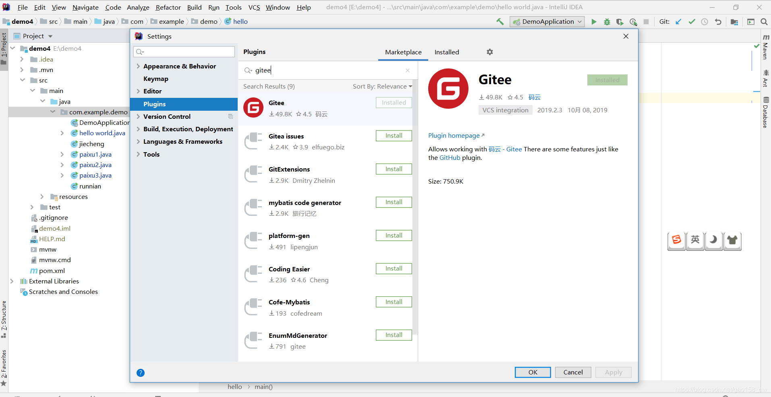Open the DemoApplication run configuration dropdown
The image size is (771, 397).
tap(547, 22)
